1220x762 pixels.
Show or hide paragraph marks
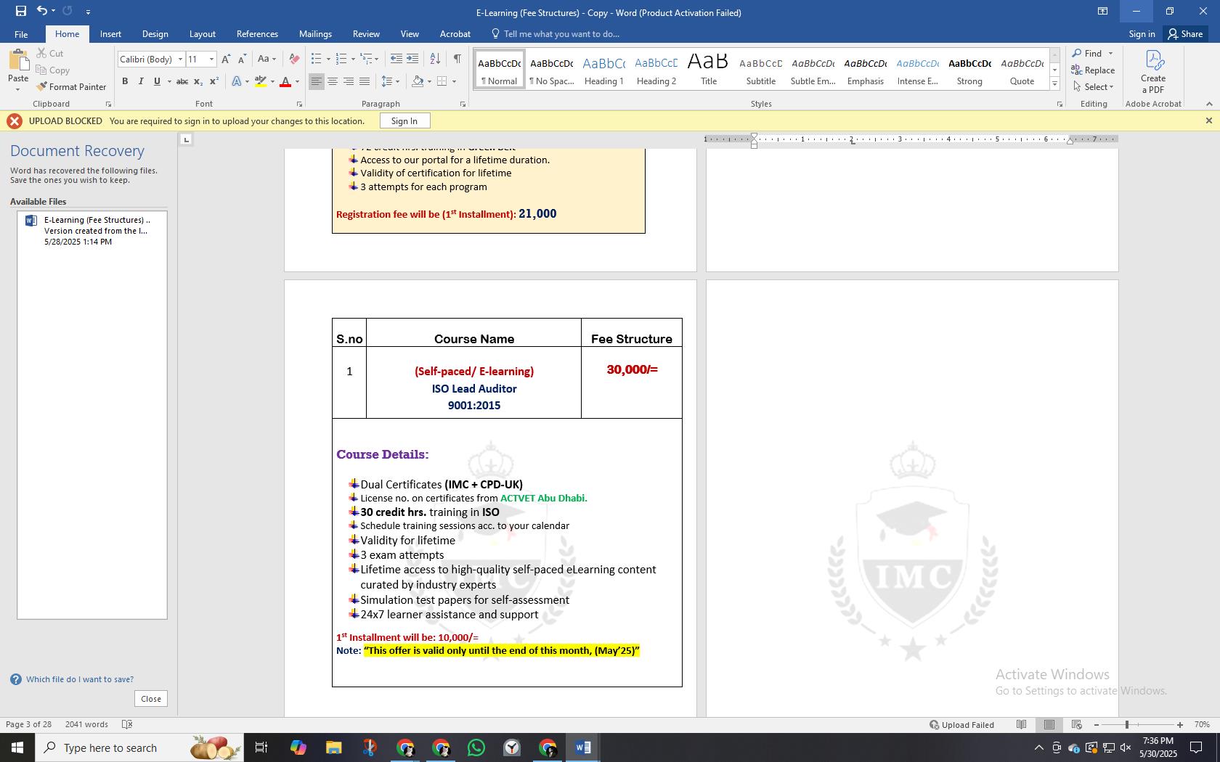point(457,59)
